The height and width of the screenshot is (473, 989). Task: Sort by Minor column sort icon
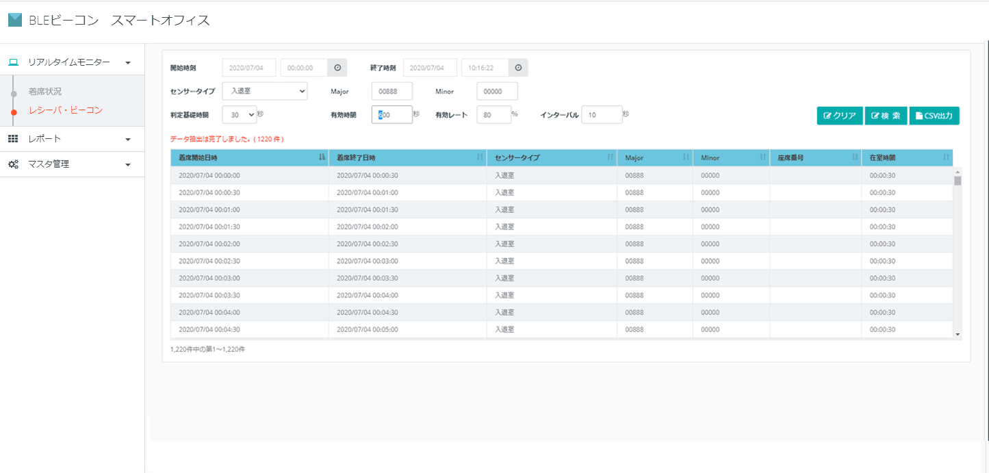tap(763, 157)
